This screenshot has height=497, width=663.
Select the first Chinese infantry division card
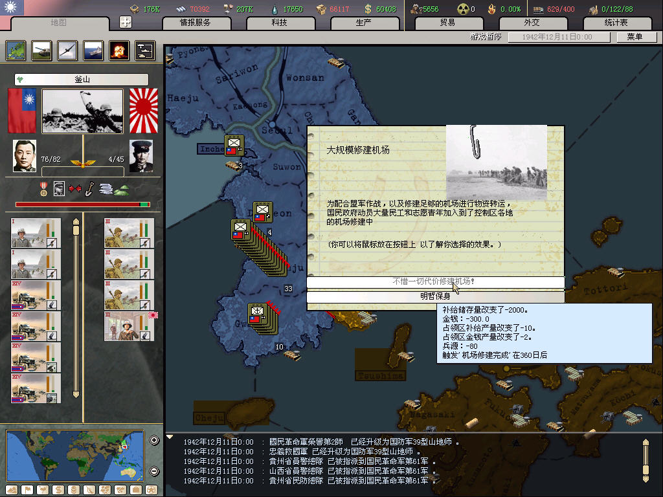pos(36,233)
